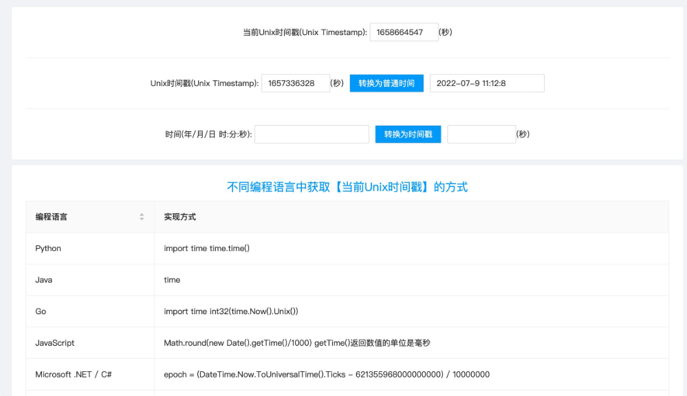Select the converted time output 2022-07-9 11:12:8
This screenshot has height=396, width=687.
[x=487, y=83]
